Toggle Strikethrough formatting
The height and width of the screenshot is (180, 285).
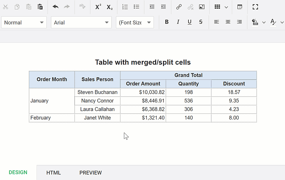coord(201,22)
